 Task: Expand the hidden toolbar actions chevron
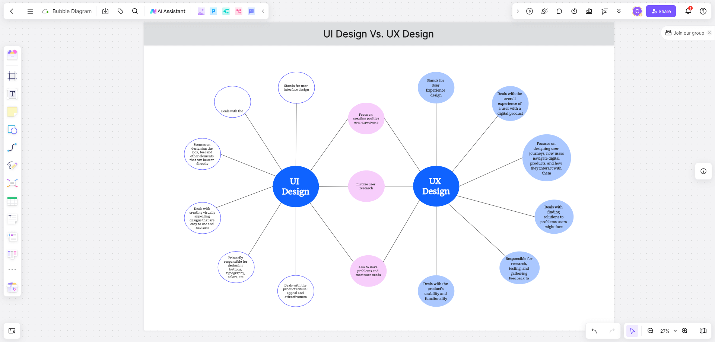point(619,11)
